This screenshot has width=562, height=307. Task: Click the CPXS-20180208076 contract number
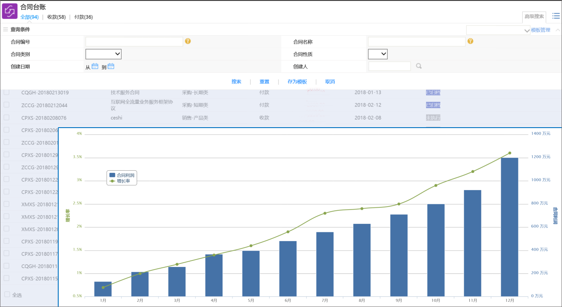tap(44, 118)
